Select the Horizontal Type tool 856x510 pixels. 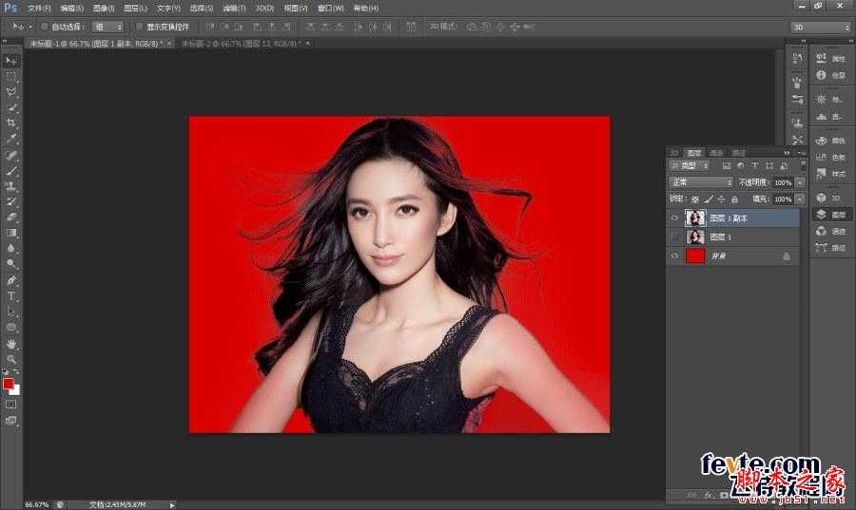tap(10, 296)
